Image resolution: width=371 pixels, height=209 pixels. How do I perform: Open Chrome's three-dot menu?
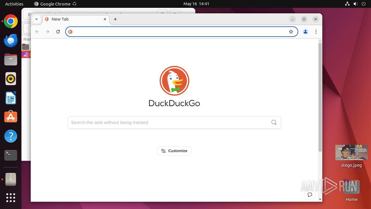coord(316,32)
